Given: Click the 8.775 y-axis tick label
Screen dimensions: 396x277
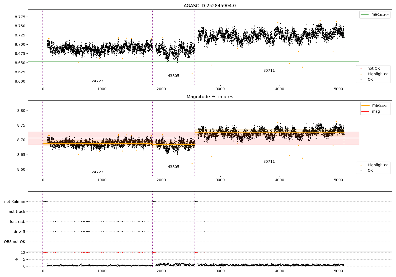Looking at the screenshot, I should point(20,17).
